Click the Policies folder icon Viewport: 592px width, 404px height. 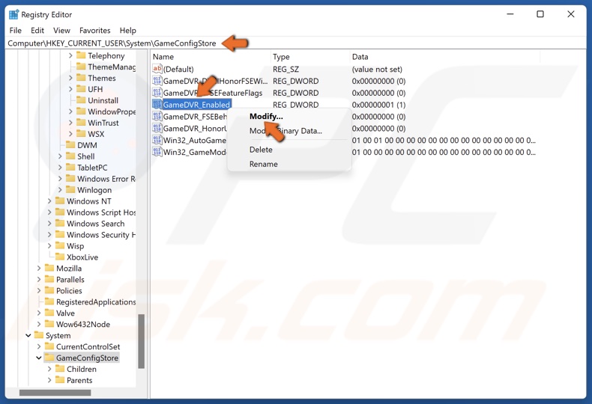(49, 290)
